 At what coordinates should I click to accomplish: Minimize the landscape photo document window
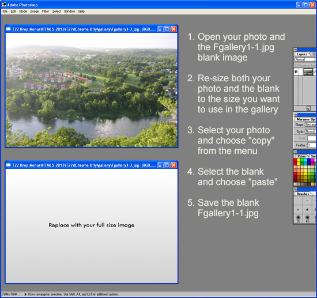point(160,29)
